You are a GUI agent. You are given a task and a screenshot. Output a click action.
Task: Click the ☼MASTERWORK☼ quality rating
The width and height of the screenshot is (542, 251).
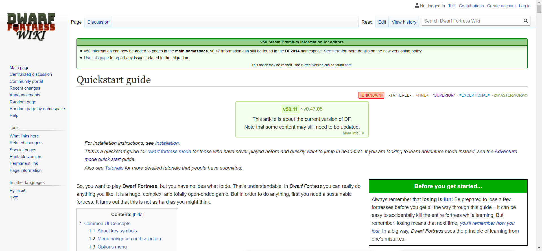(x=511, y=95)
